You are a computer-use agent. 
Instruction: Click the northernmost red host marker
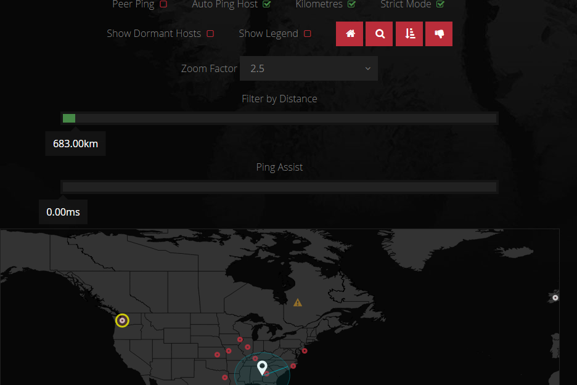(240, 339)
